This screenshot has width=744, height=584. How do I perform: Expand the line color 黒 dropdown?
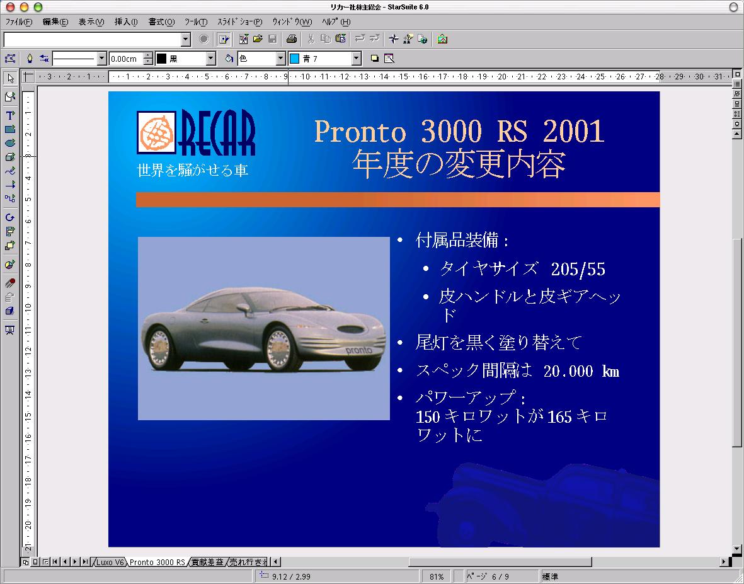[x=210, y=59]
